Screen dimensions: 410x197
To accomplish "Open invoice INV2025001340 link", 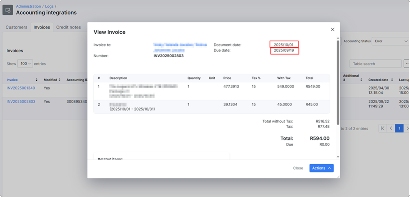I will [x=21, y=88].
